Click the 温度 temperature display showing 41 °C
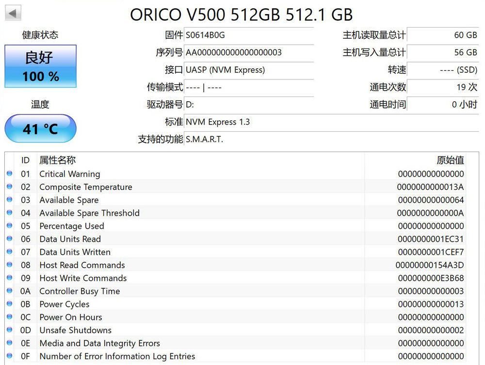 tap(40, 128)
